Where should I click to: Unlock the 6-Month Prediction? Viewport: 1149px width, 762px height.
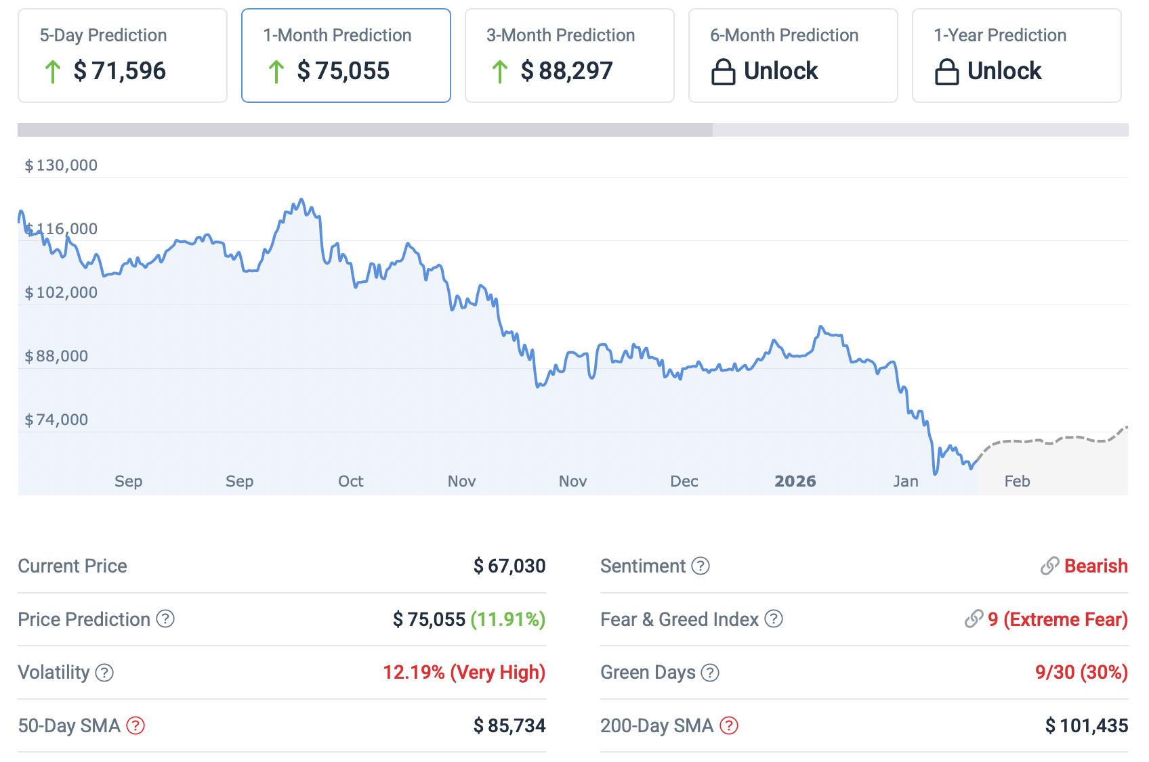780,71
